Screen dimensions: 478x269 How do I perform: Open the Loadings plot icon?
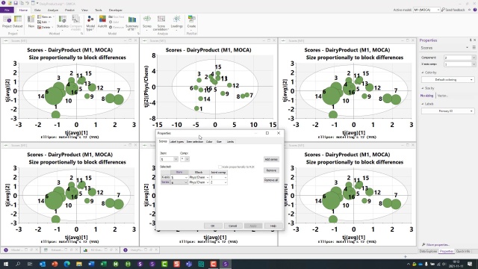[176, 22]
